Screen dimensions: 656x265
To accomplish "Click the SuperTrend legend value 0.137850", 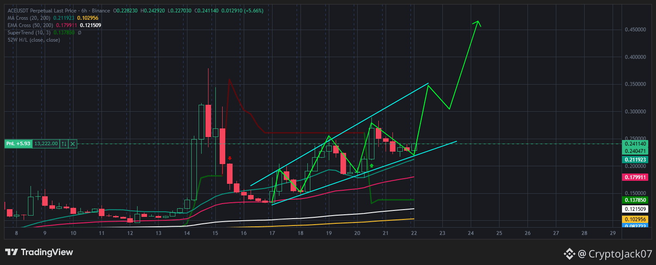I will [x=64, y=32].
